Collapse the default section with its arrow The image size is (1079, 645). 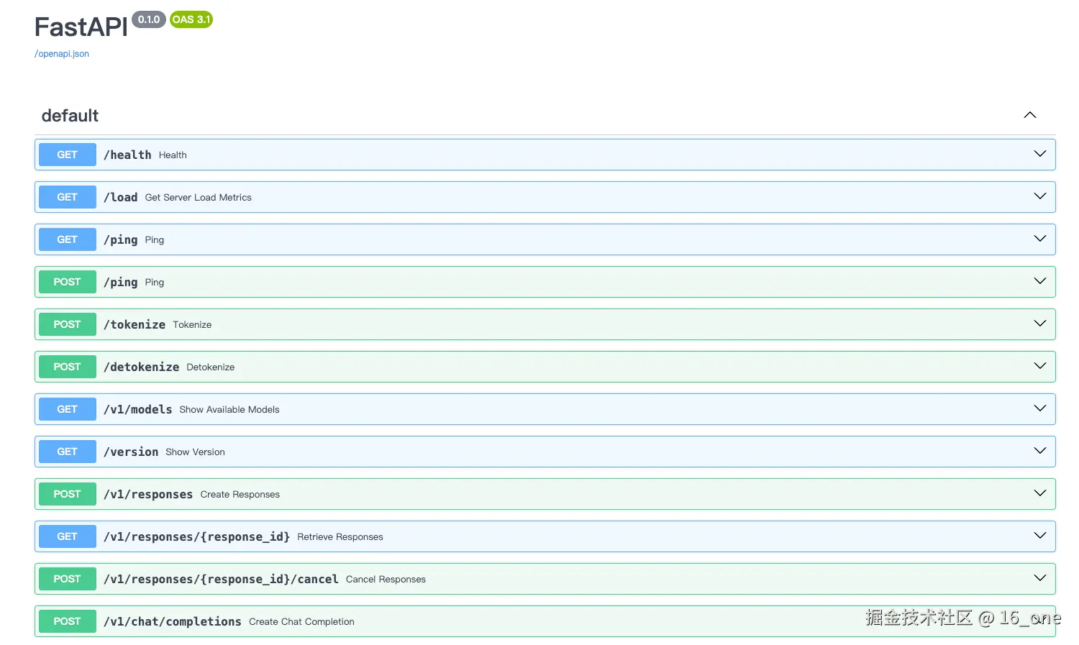click(x=1030, y=115)
